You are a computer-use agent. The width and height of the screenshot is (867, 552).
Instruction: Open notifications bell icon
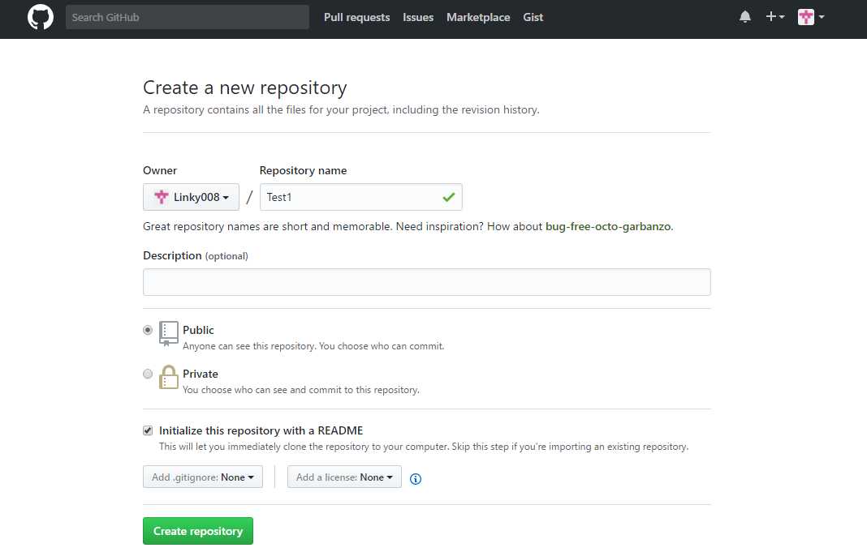click(744, 17)
